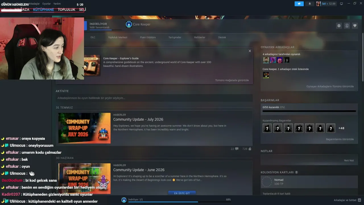Open the 'Community Update - July 2026' headline
Screen dimensions: 364x205
(138, 119)
